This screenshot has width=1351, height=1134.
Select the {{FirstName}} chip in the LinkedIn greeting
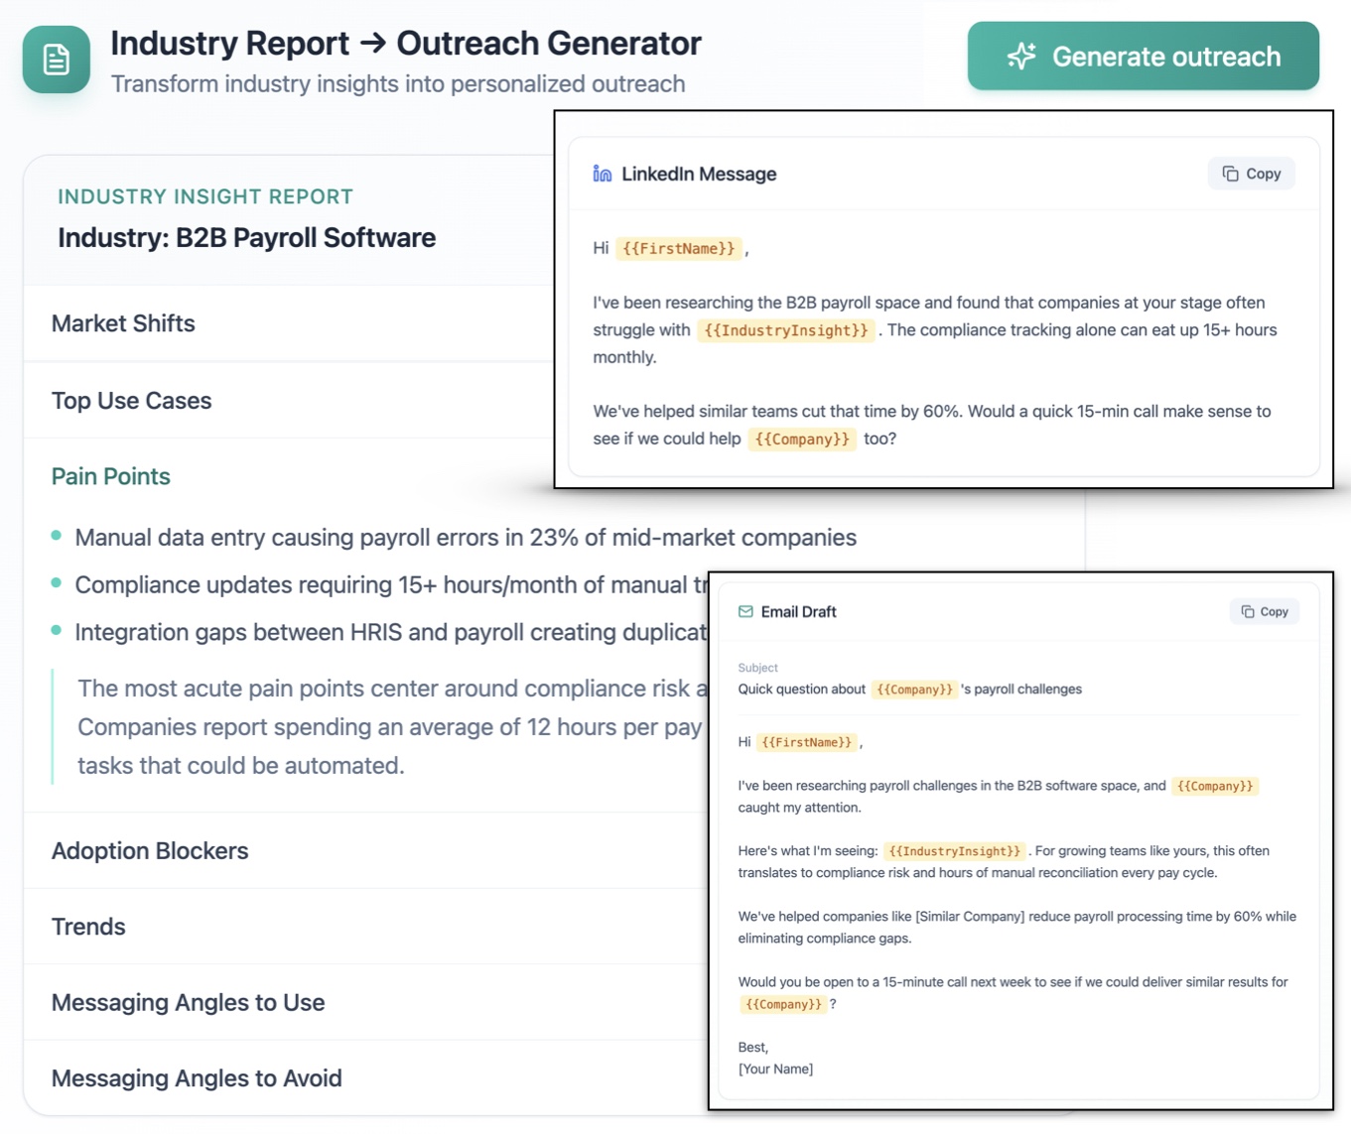679,248
